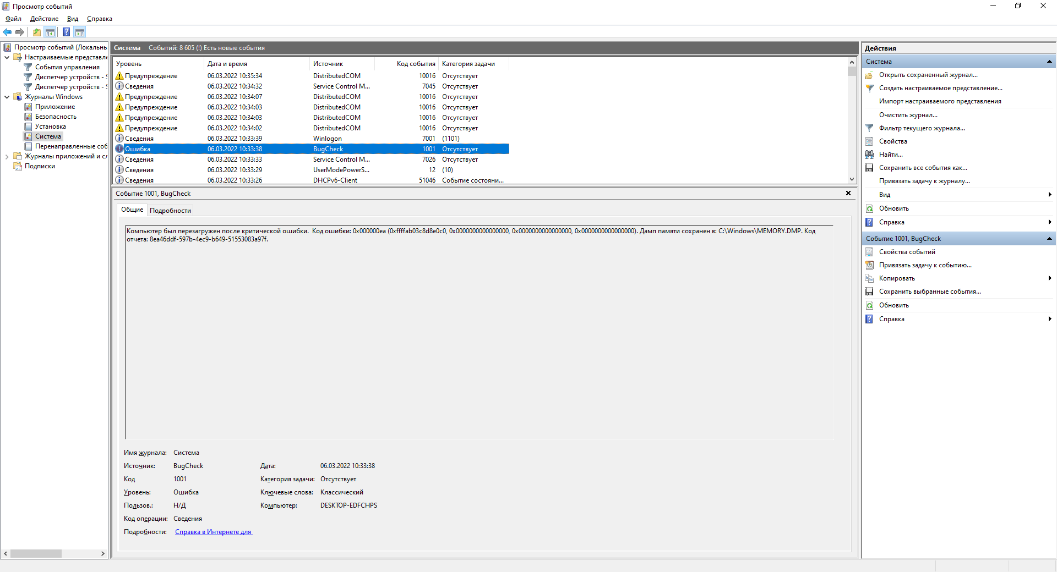Viewport: 1057px width, 572px height.
Task: Click the refresh icon under Система actions
Action: point(869,208)
